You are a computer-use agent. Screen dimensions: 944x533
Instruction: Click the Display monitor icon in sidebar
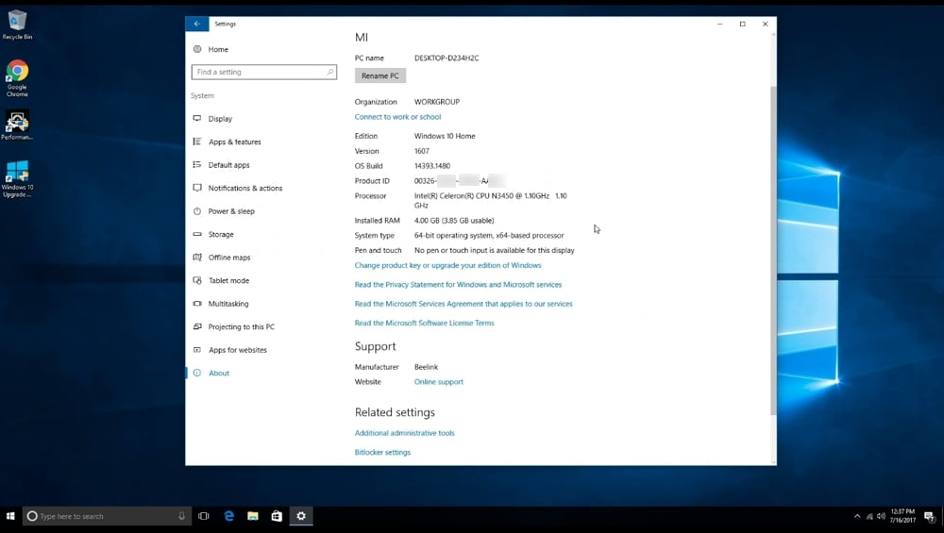197,119
